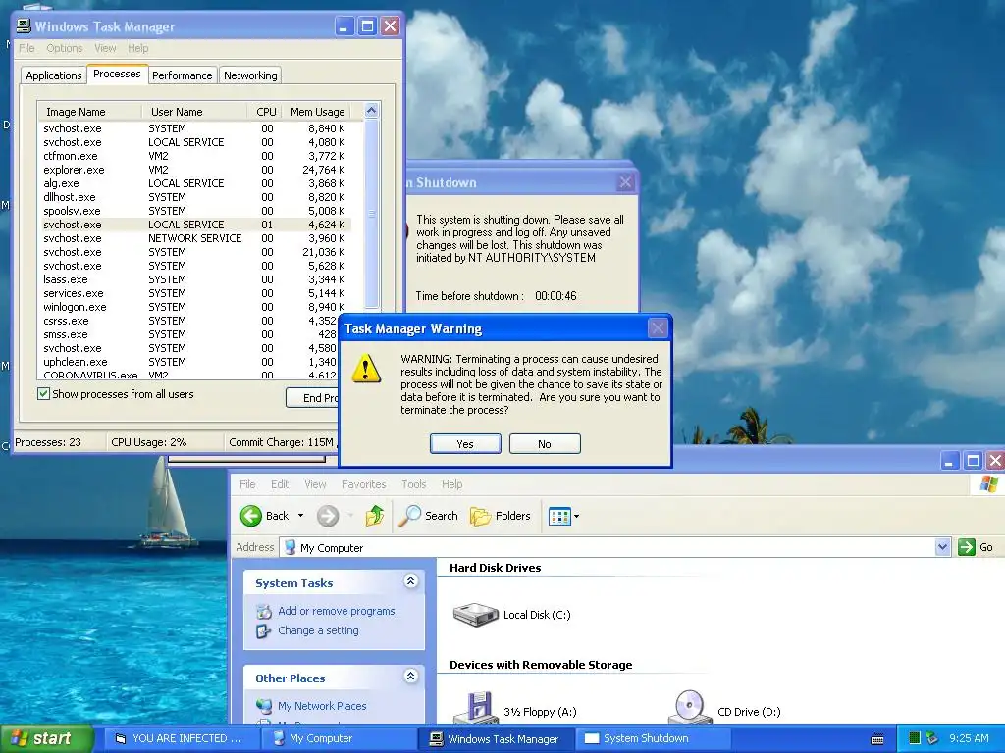Viewport: 1005px width, 753px height.
Task: Open the Help menu in Task Manager
Action: [x=137, y=48]
